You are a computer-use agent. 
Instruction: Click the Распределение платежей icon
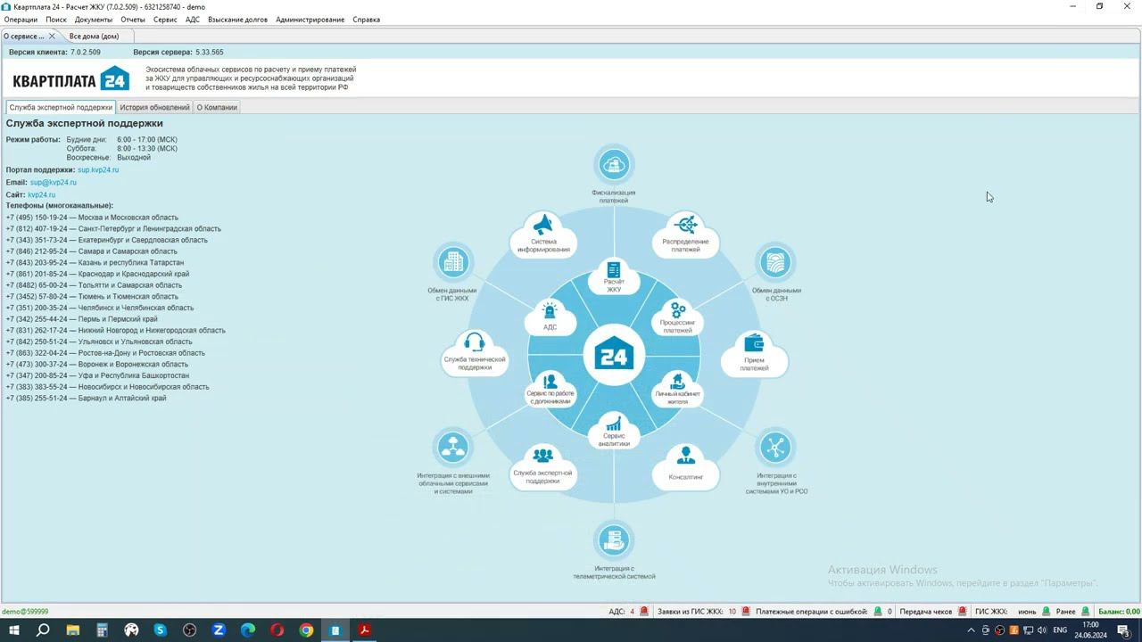point(685,224)
